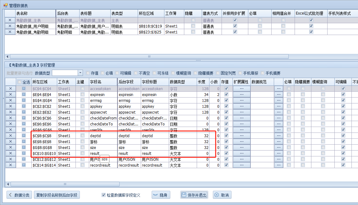Click the row select box for errmsg
The width and height of the screenshot is (358, 205).
pyautogui.click(x=24, y=100)
